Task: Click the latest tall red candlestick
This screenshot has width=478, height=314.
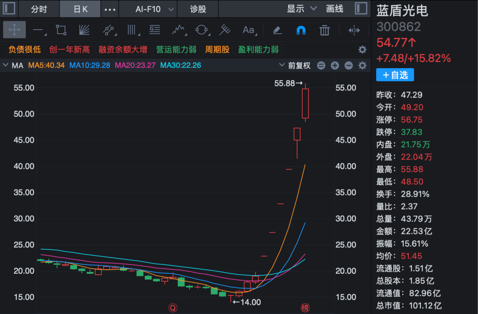Action: pyautogui.click(x=305, y=103)
